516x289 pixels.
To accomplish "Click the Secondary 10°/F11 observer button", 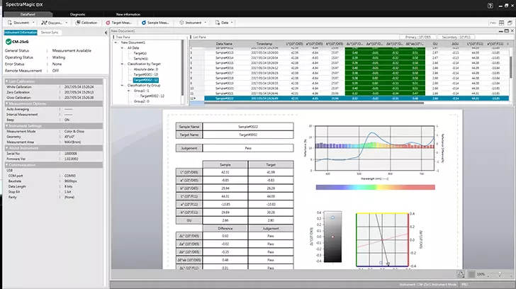I will pos(456,37).
